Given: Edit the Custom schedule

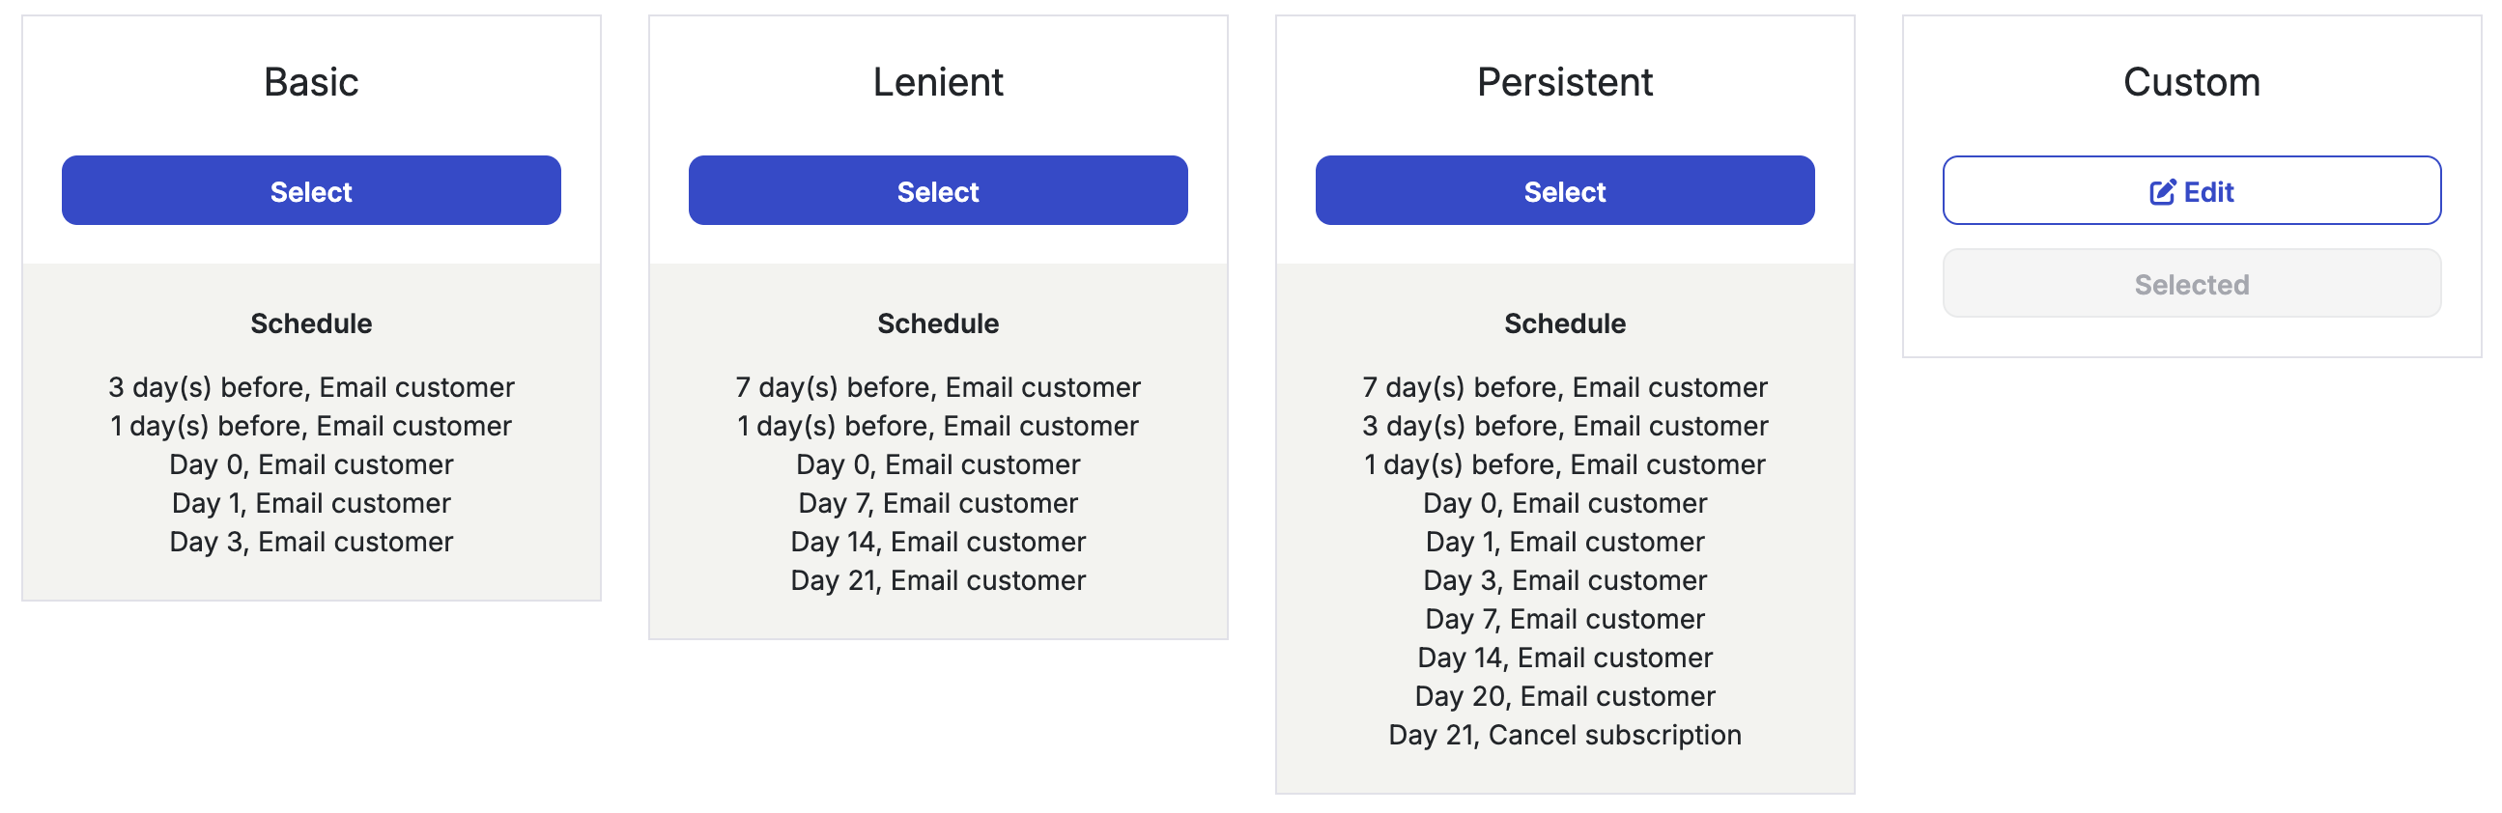Looking at the screenshot, I should click(2191, 190).
